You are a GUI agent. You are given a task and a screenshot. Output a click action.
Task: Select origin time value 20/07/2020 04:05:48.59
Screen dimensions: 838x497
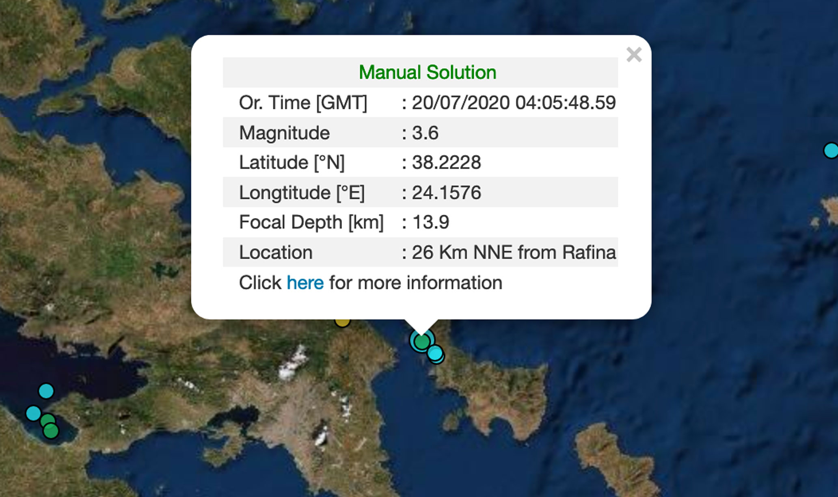pyautogui.click(x=514, y=103)
